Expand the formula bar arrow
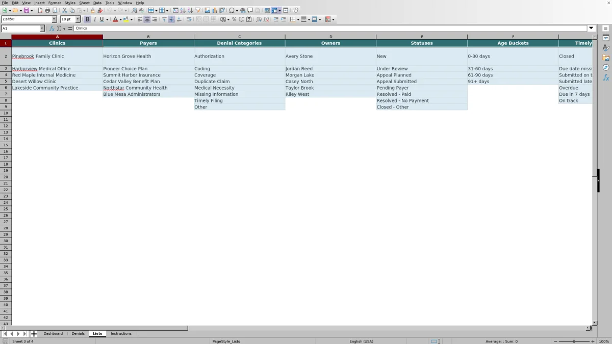 pos(592,29)
